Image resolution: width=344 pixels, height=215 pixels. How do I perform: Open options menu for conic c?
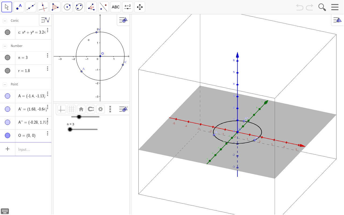[48, 30]
